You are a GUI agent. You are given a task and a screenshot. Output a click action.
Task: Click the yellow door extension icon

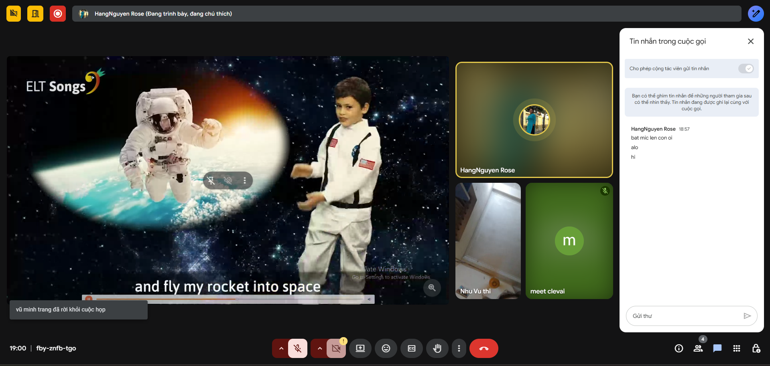[35, 14]
